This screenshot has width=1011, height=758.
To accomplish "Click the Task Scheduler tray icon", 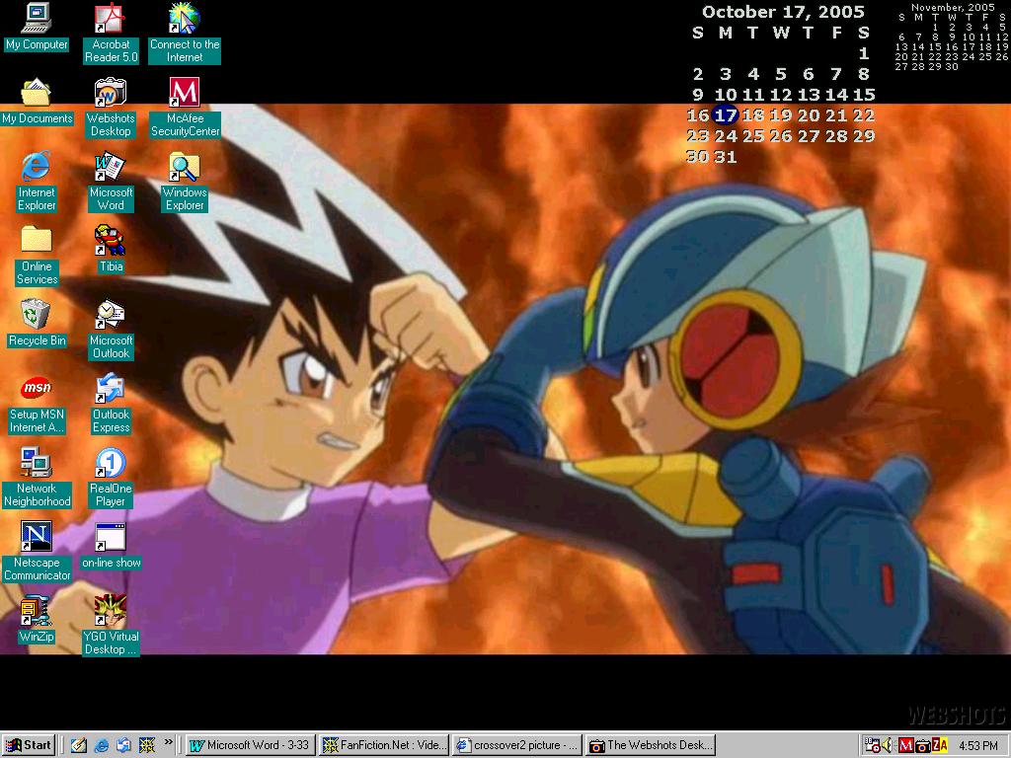I will click(873, 746).
